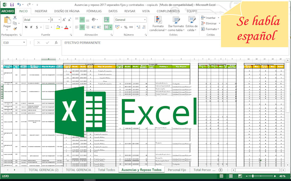Toggle underline (S) formatting
The height and width of the screenshot is (181, 291).
click(37, 27)
